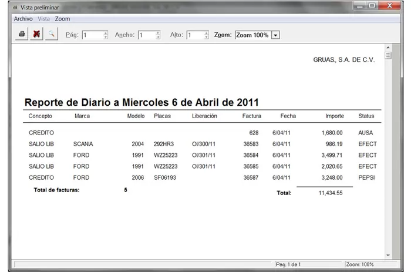Click the Pág field spinner arrows

pyautogui.click(x=106, y=35)
